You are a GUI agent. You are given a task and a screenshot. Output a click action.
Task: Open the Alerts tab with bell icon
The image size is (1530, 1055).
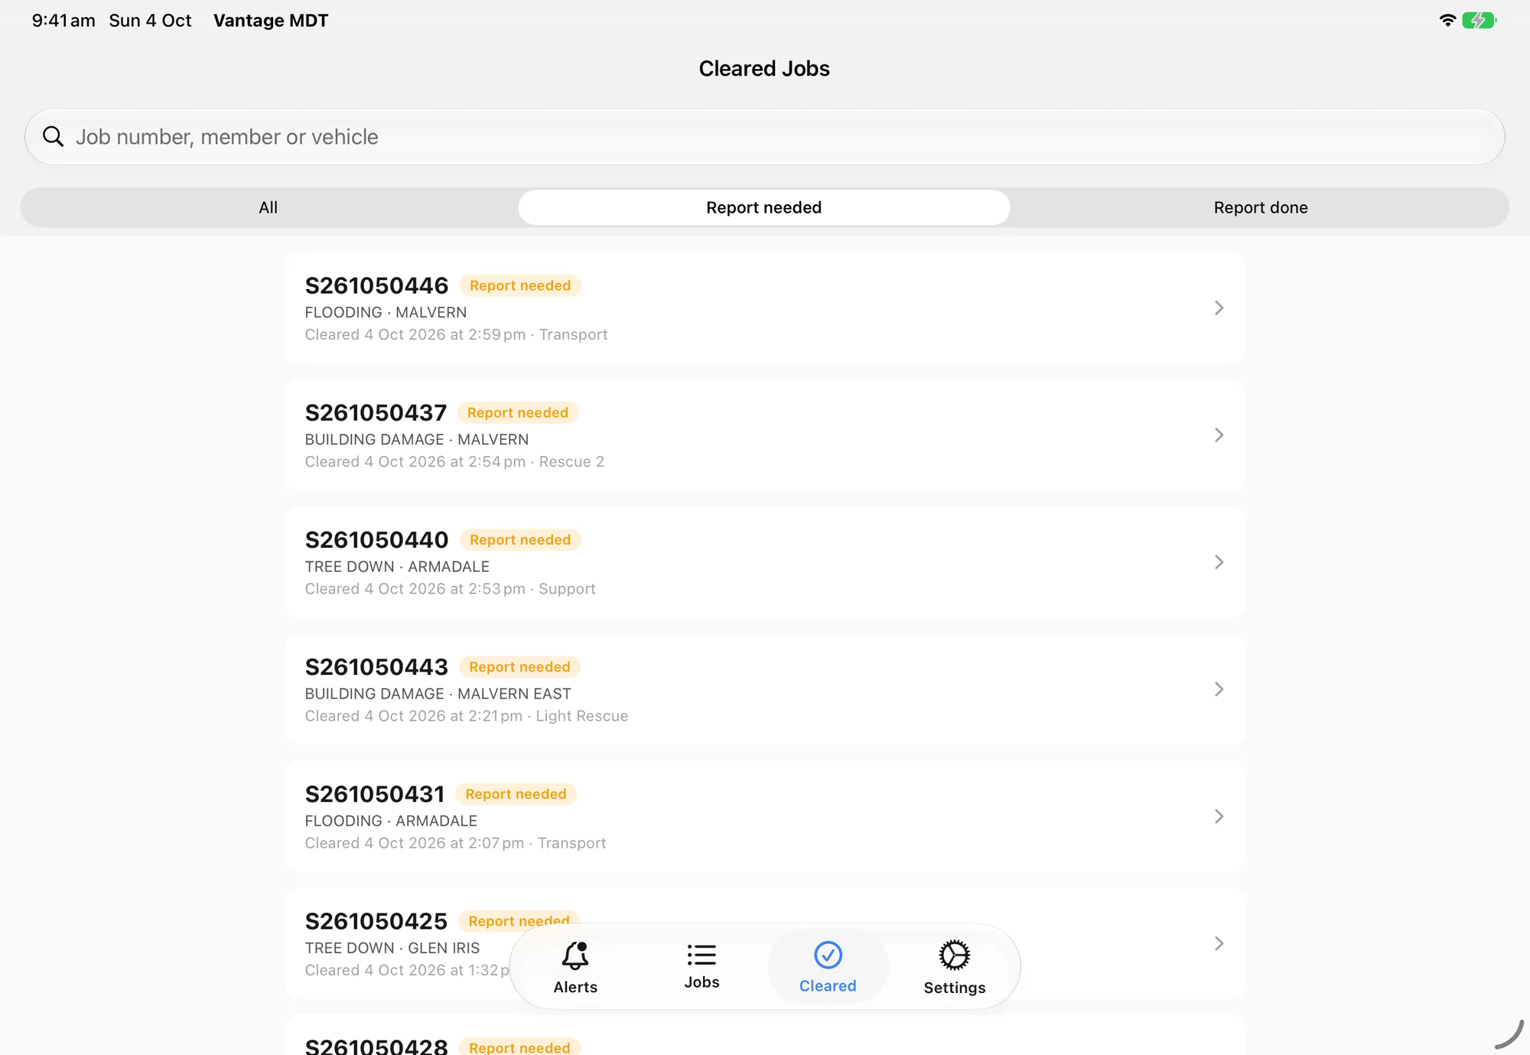click(x=575, y=967)
